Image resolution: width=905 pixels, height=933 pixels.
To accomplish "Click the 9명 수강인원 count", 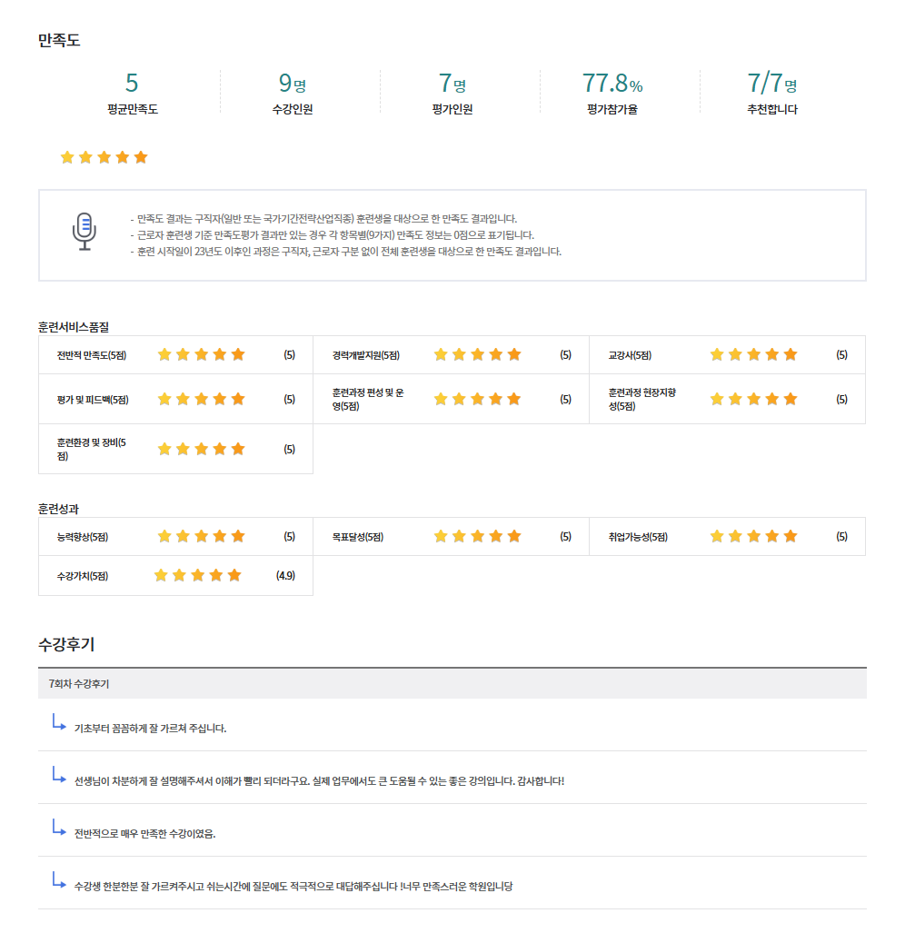I will pos(292,84).
